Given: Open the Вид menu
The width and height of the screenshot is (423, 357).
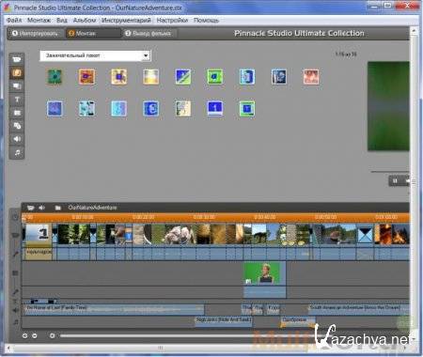Looking at the screenshot, I should pyautogui.click(x=62, y=21).
